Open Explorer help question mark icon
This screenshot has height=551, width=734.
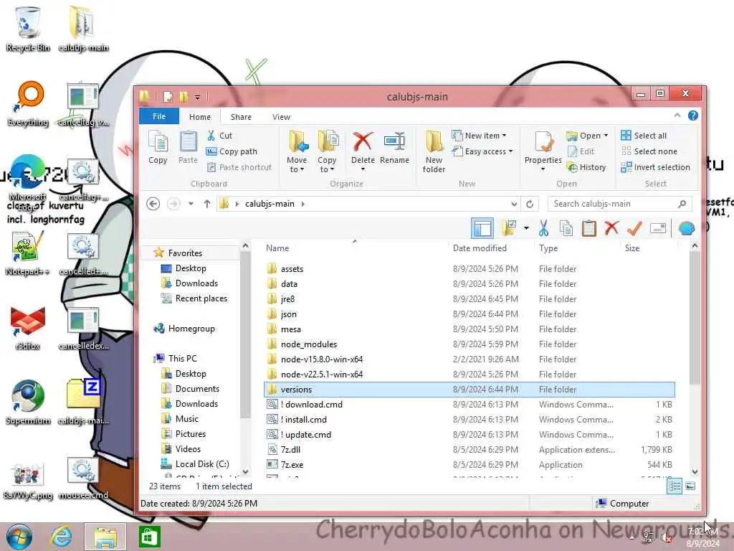(x=693, y=116)
